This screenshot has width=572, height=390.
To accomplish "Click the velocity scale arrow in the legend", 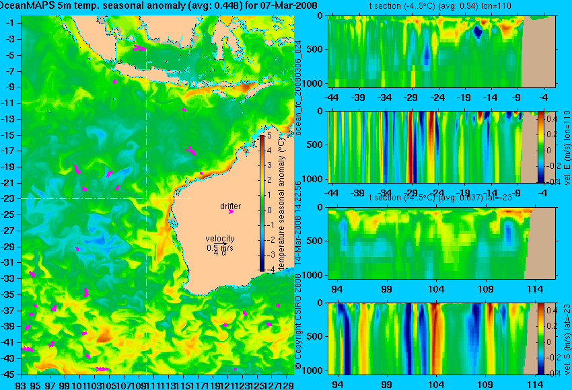I will point(221,243).
